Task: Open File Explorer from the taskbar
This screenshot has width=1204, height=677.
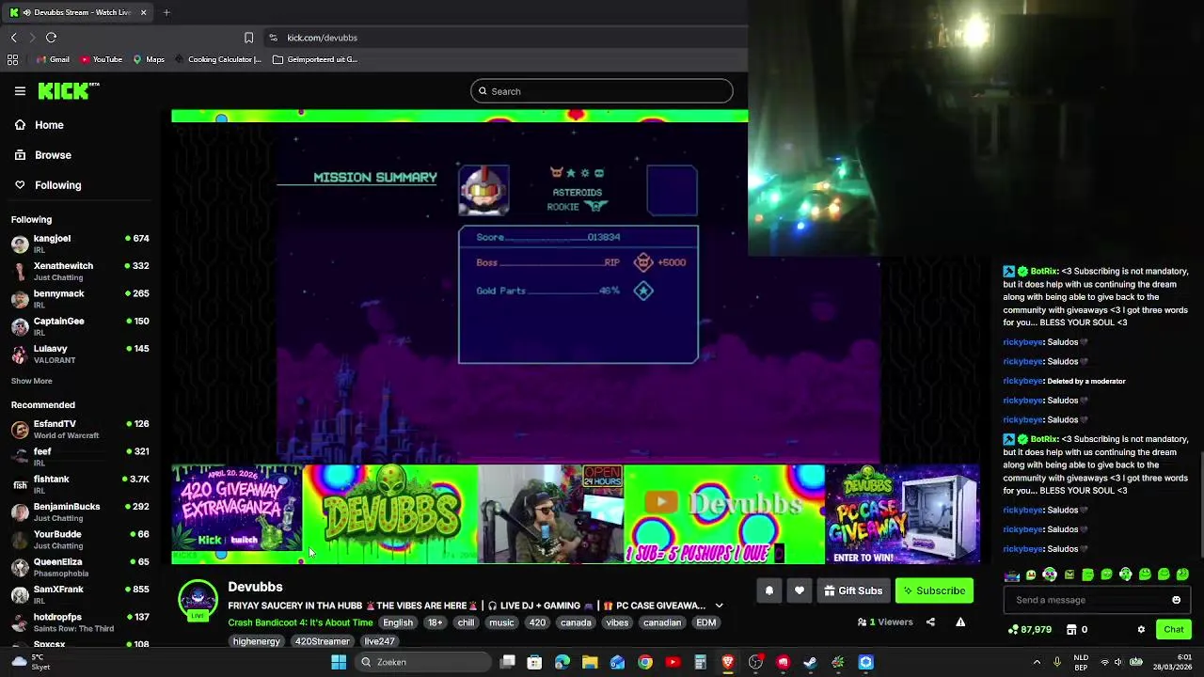Action: coord(590,662)
